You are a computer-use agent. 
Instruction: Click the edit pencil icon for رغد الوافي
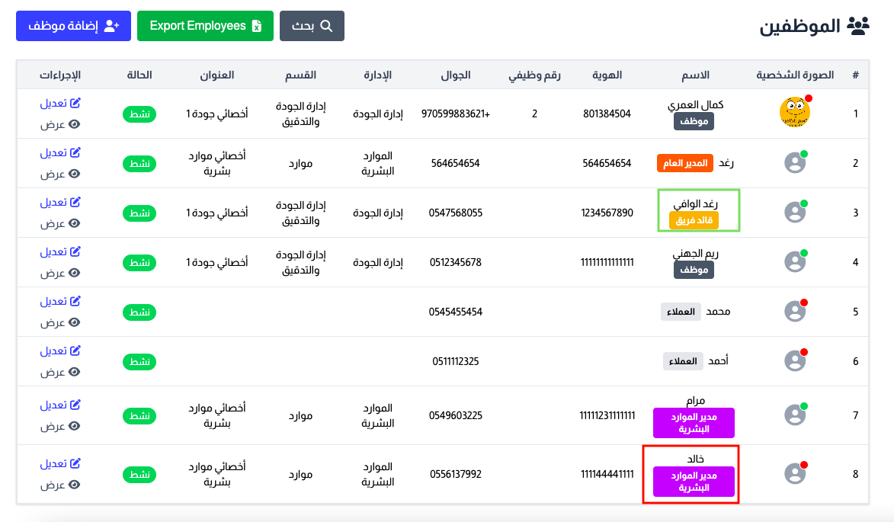click(75, 203)
